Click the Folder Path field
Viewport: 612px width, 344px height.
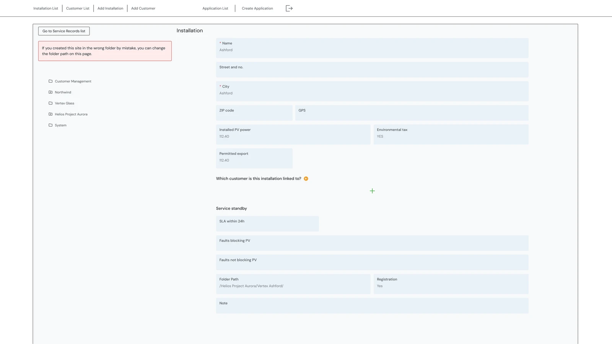click(x=293, y=284)
